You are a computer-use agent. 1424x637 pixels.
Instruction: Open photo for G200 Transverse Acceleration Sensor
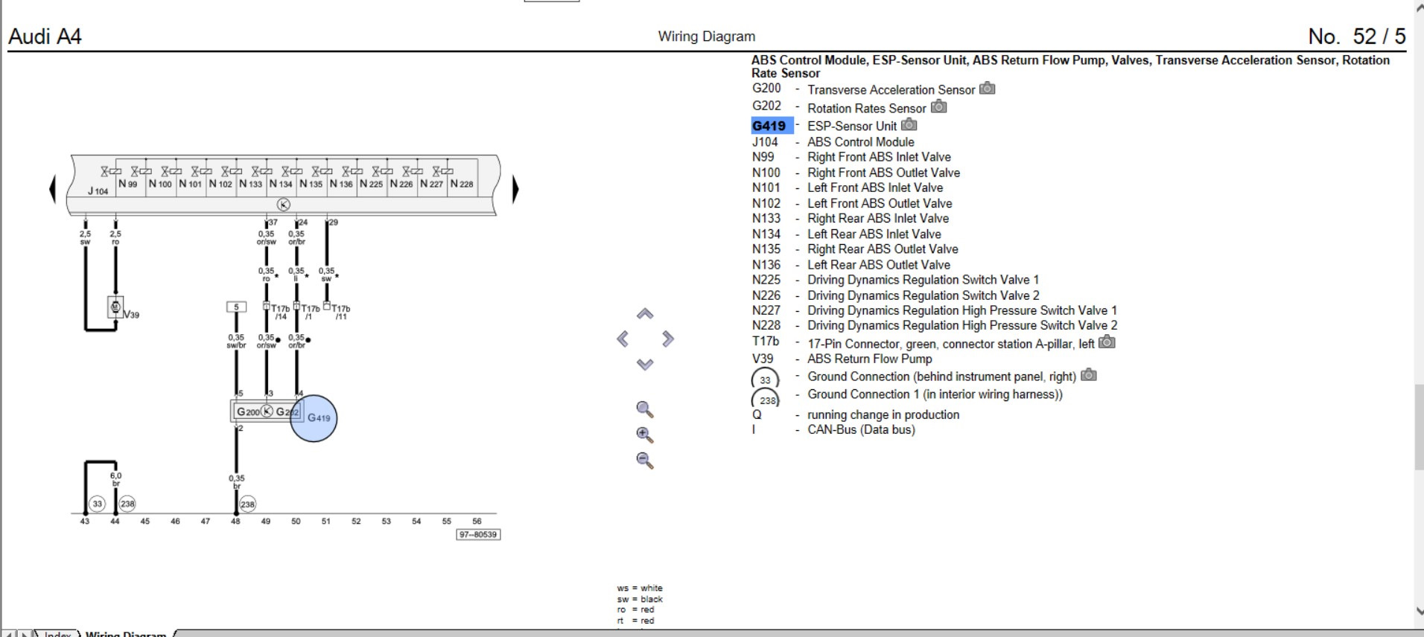click(987, 89)
